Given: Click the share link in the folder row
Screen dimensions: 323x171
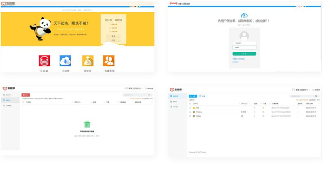Looking at the screenshot, I should point(280,108).
